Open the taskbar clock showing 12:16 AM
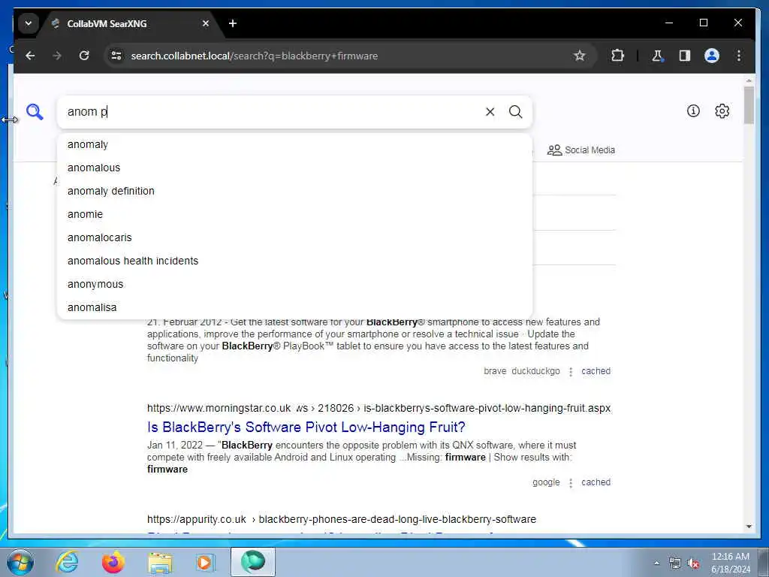 (x=730, y=563)
